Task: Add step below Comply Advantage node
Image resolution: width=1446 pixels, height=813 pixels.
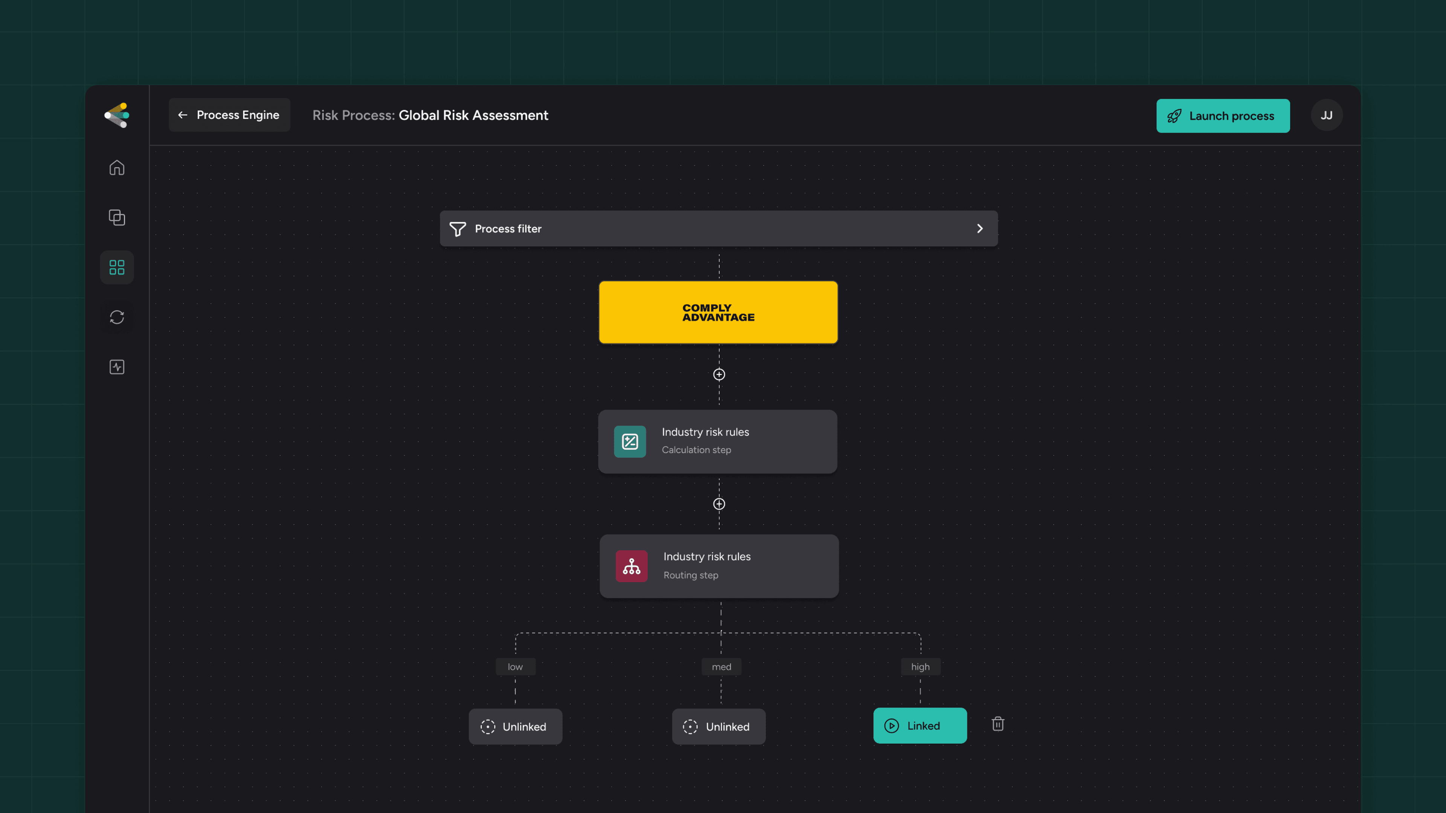Action: [x=719, y=374]
